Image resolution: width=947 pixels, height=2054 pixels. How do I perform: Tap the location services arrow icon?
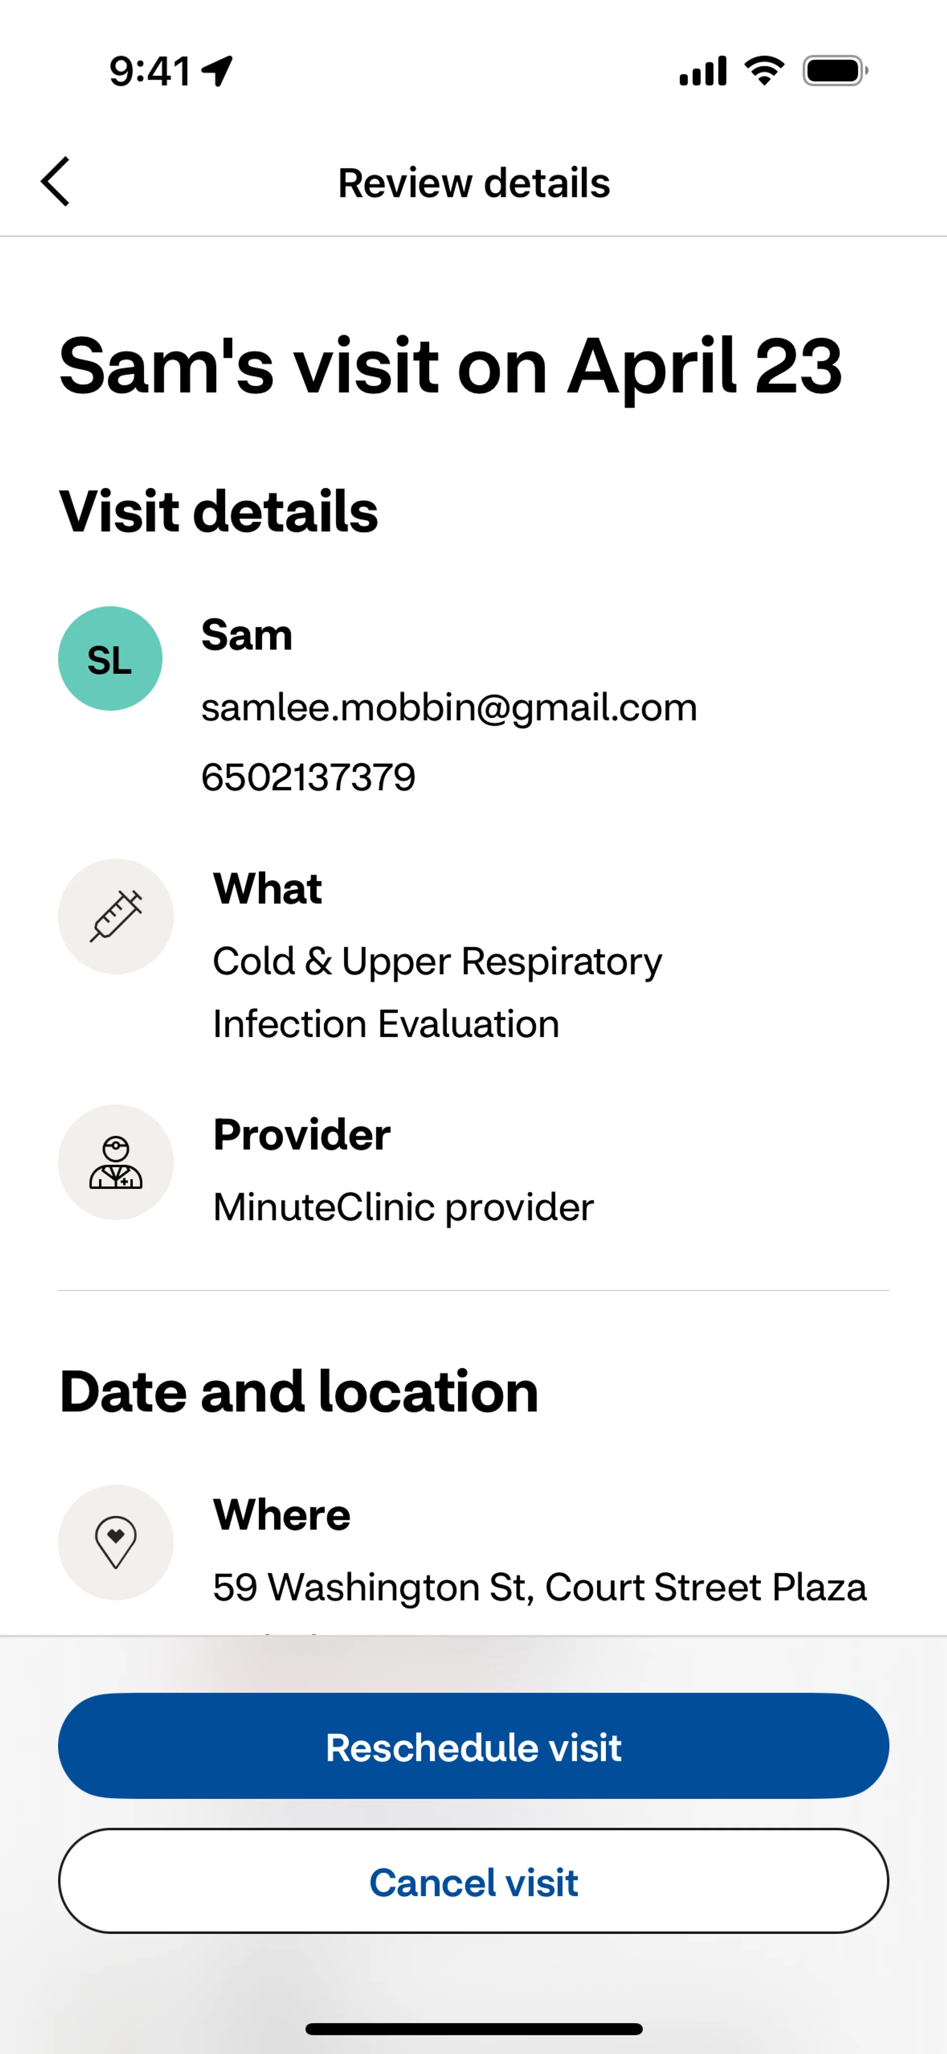[217, 71]
